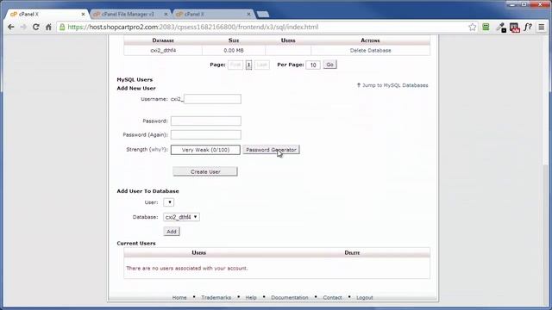Select page 1 in pagination
Screen dimensions: 552x310
click(x=248, y=65)
